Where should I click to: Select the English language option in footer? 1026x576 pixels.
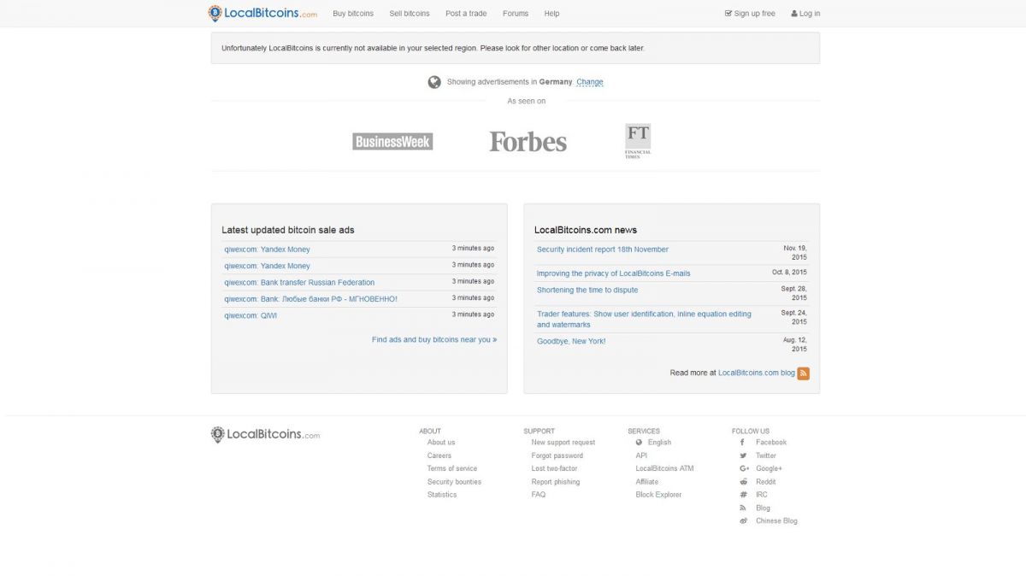[x=659, y=443]
